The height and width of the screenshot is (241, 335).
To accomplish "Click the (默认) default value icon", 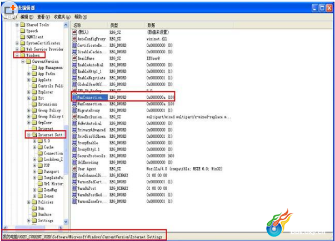I will tap(74, 32).
